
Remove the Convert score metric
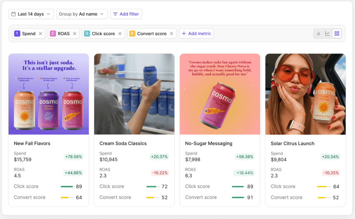tap(172, 34)
